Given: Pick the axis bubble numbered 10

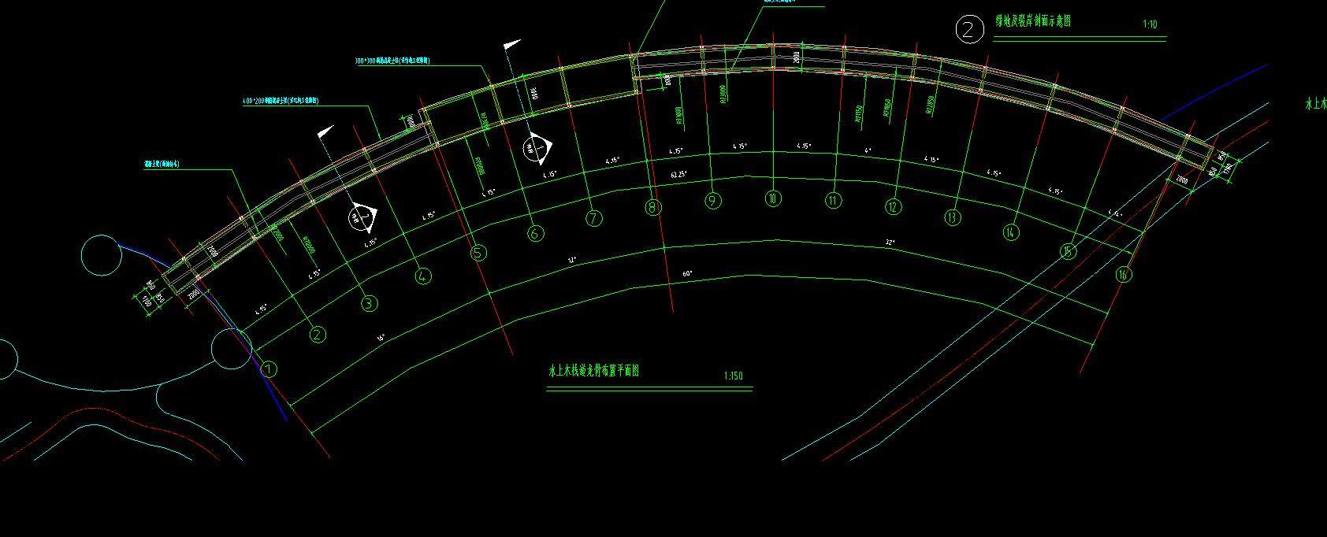Looking at the screenshot, I should (772, 199).
